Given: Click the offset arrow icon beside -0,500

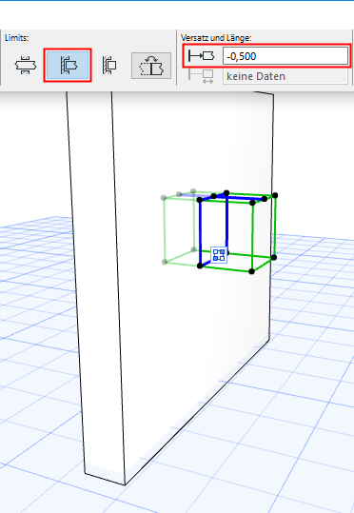Looking at the screenshot, I should click(202, 56).
